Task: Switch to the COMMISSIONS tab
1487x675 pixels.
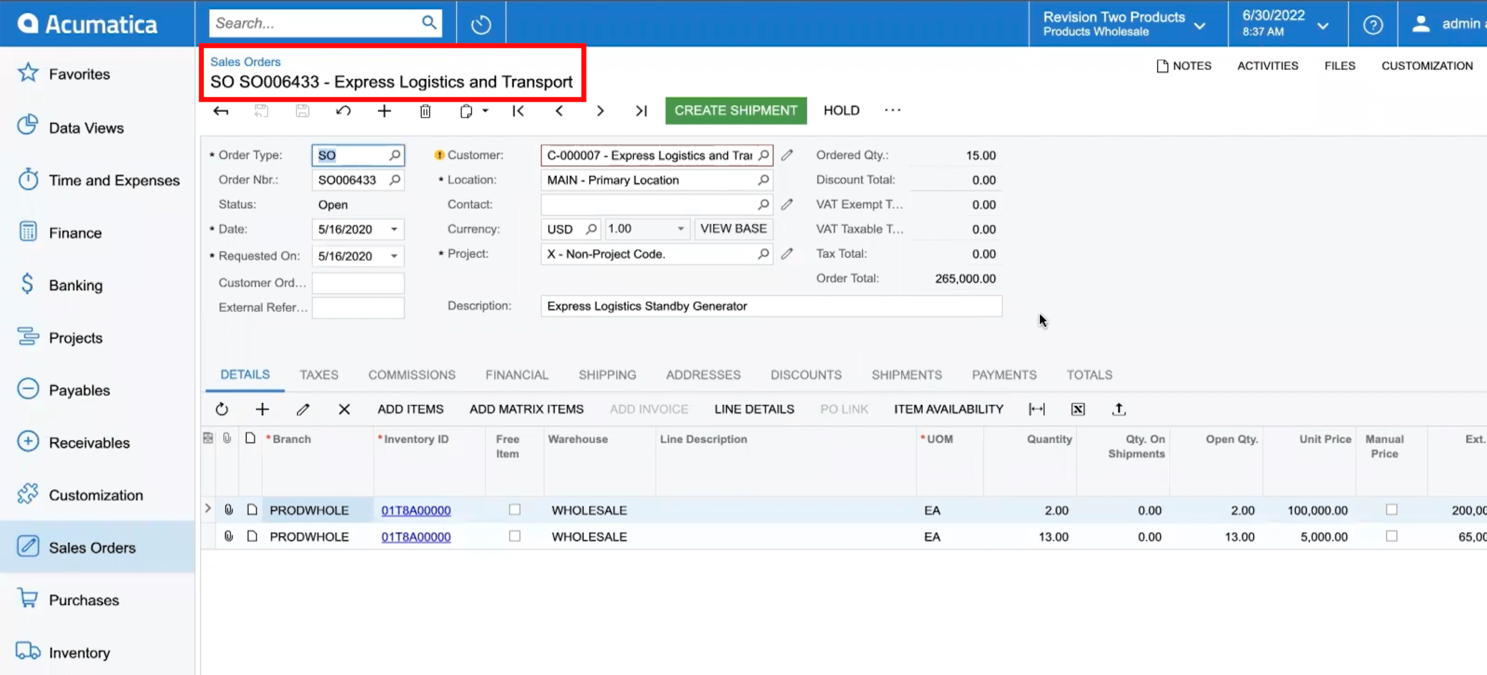Action: click(412, 375)
